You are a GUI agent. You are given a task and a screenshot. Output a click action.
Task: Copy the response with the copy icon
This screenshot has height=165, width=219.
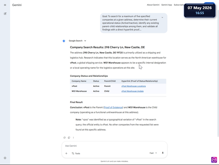click(x=69, y=138)
